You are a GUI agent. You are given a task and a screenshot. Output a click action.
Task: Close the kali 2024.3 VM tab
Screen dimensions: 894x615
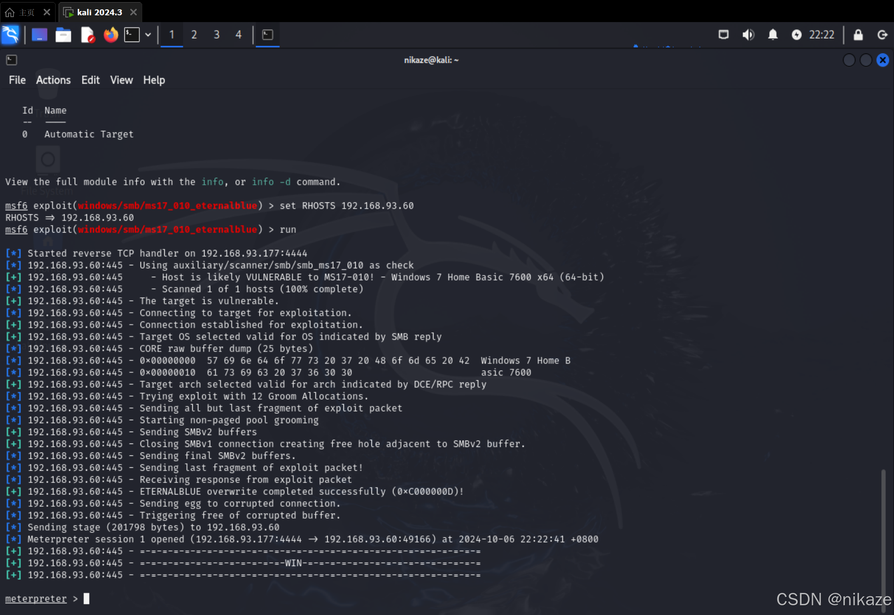click(x=134, y=12)
